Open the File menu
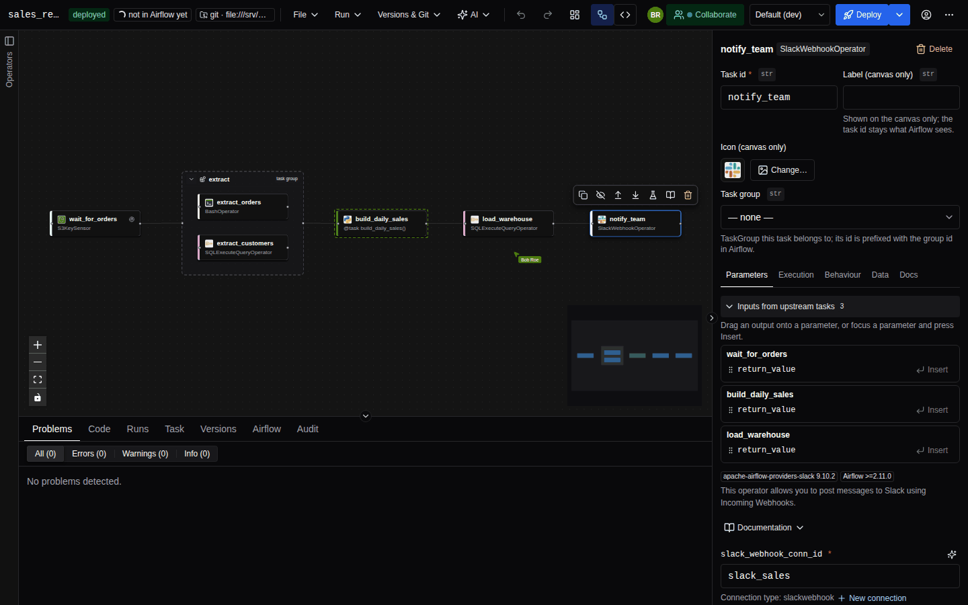 point(306,15)
